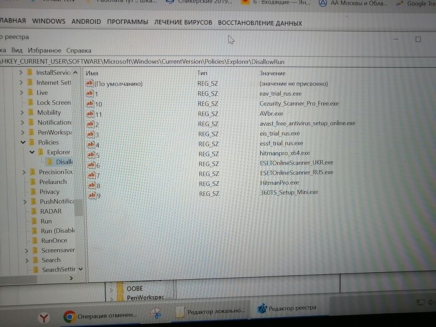Expand the Screensaver tree node

[x=26, y=250]
